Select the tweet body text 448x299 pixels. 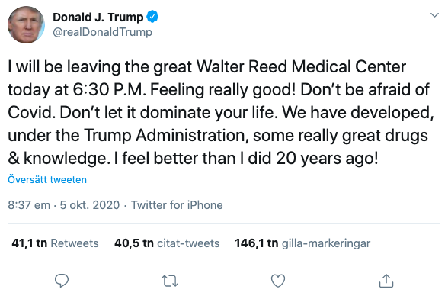pyautogui.click(x=221, y=112)
